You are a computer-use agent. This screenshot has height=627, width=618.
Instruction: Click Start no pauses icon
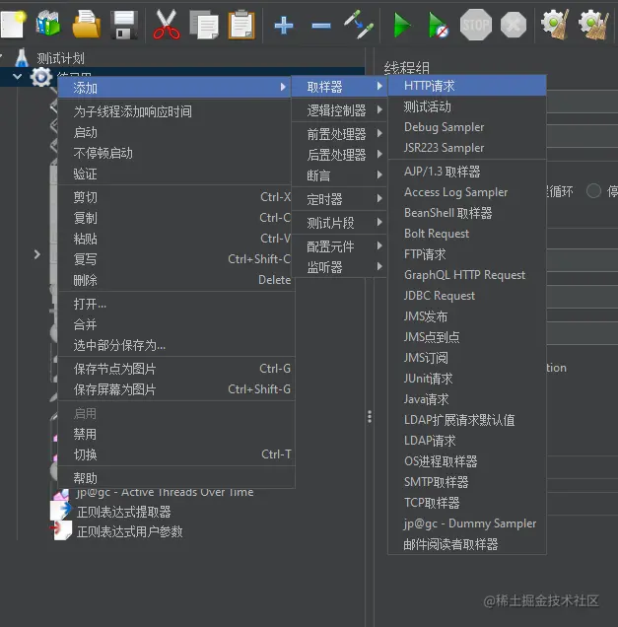pos(438,25)
